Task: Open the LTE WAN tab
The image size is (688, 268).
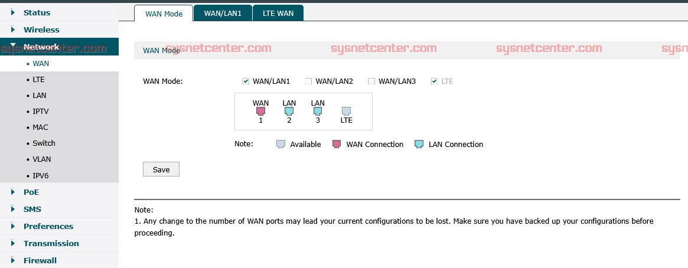Action: pos(278,13)
